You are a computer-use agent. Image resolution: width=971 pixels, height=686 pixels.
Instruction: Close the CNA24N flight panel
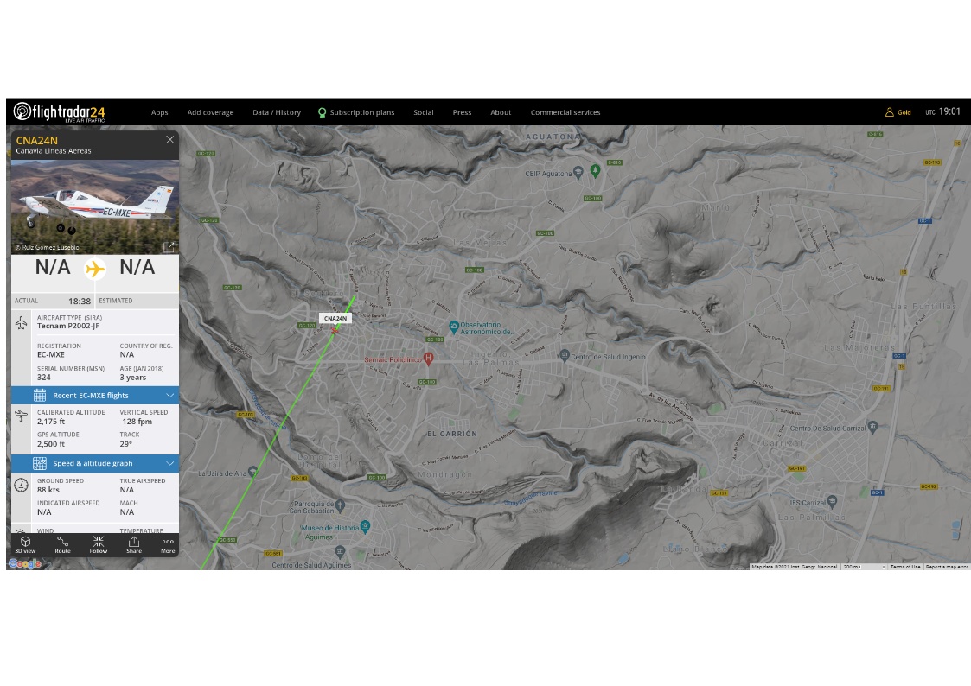coord(169,140)
